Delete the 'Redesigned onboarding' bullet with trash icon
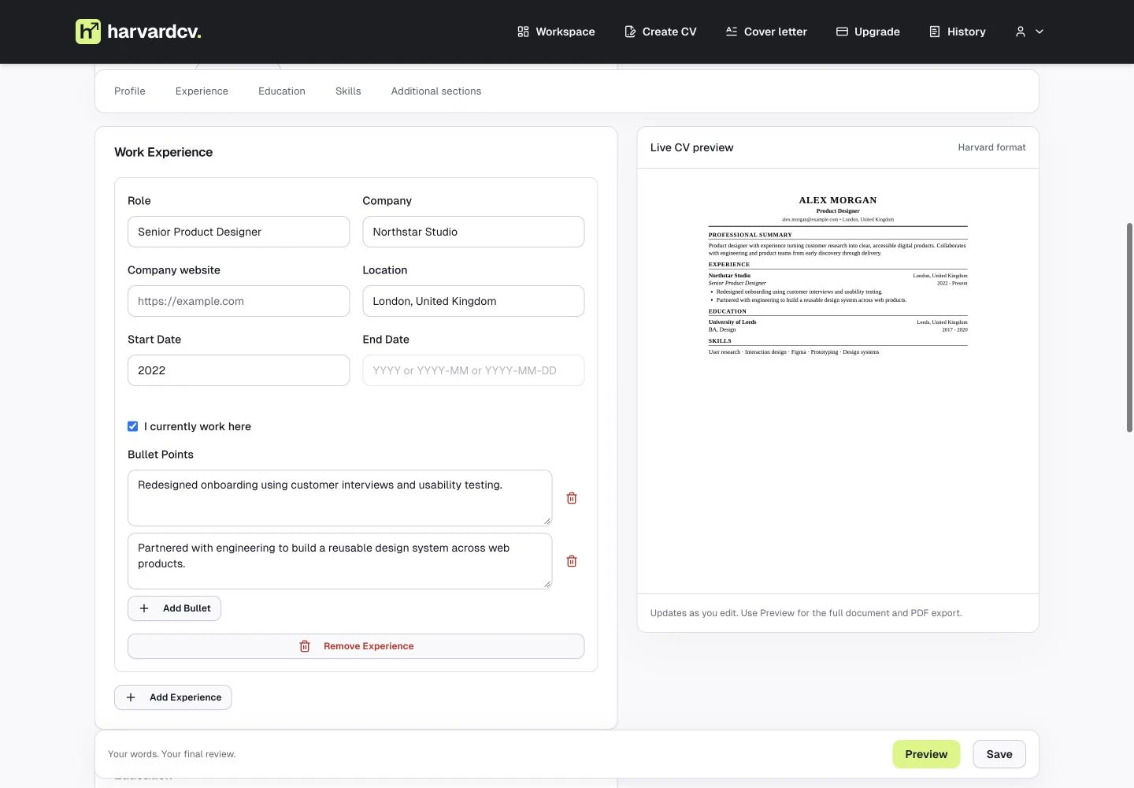This screenshot has width=1134, height=788. 572,498
